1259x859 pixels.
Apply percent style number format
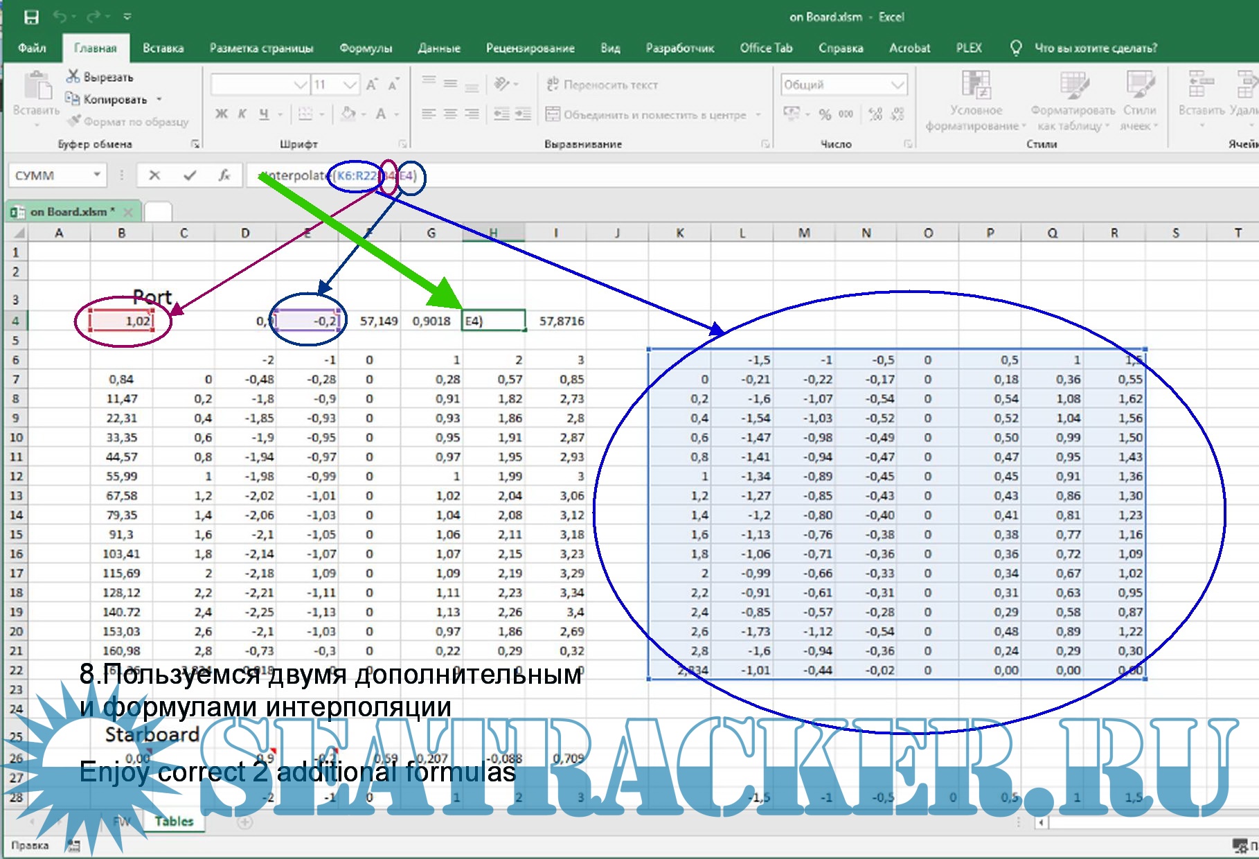(825, 114)
